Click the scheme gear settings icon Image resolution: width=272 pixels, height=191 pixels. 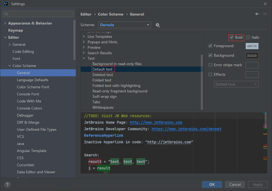coord(157,25)
